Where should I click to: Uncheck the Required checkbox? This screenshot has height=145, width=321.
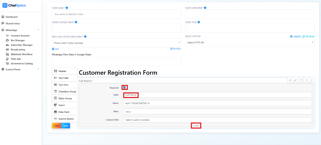click(x=124, y=88)
